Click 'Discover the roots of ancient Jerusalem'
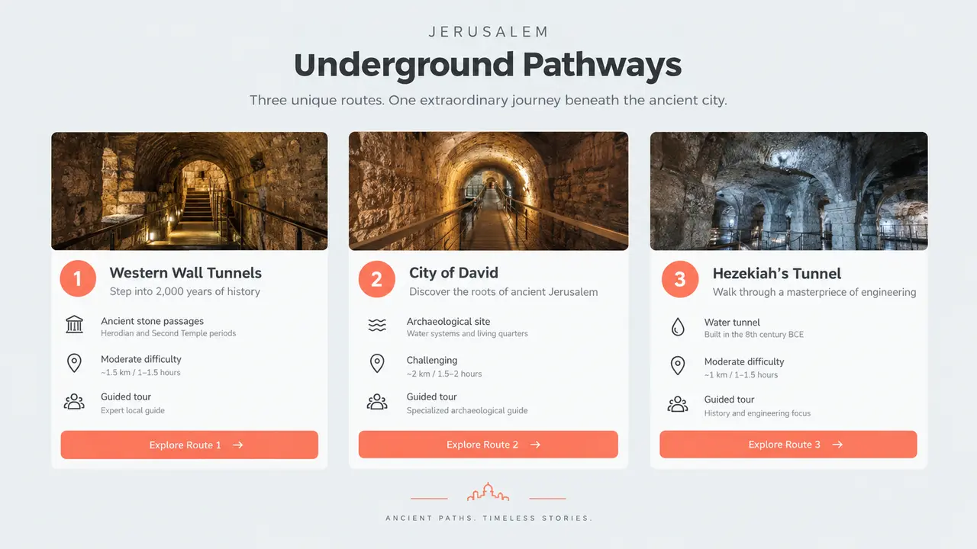This screenshot has height=549, width=977. [504, 291]
